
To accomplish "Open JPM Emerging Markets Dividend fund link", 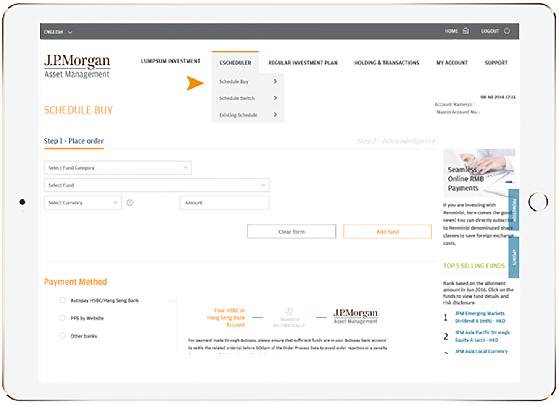I will pos(480,317).
